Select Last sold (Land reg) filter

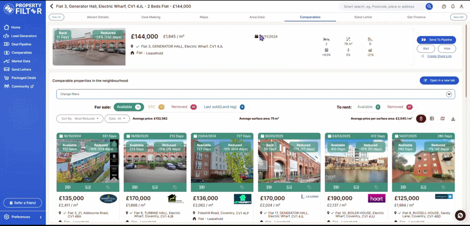click(x=224, y=107)
